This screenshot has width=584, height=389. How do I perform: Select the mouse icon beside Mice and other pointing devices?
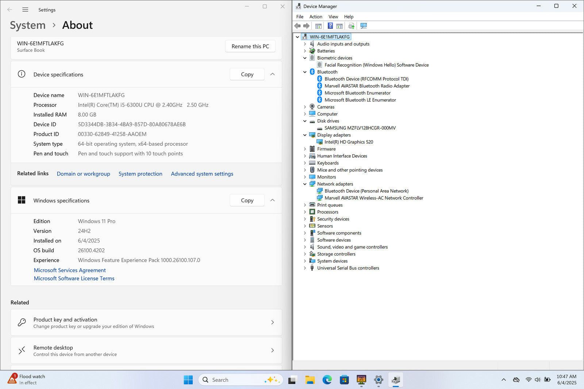point(312,170)
